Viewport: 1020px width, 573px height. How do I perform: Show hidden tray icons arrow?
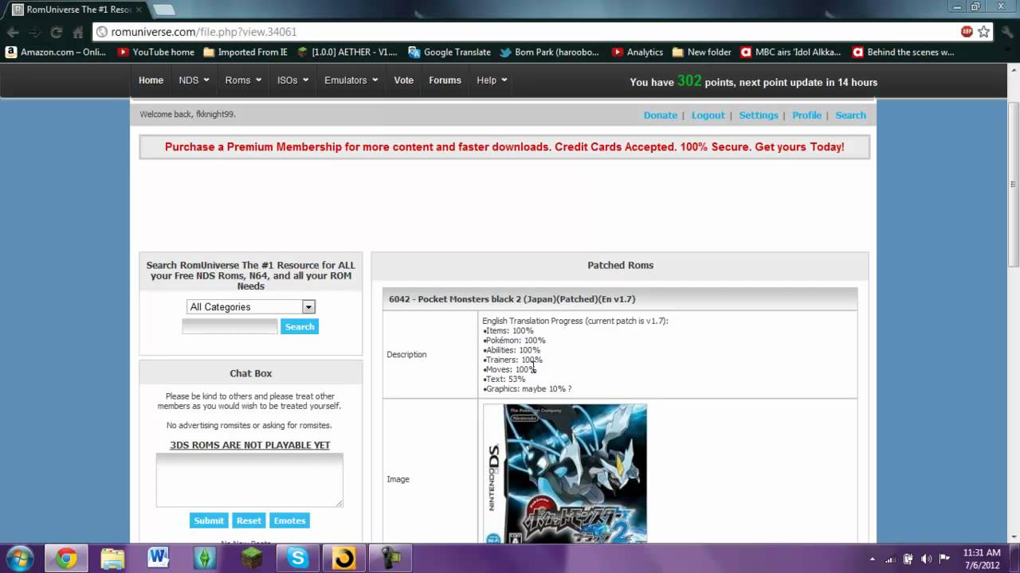pyautogui.click(x=873, y=559)
